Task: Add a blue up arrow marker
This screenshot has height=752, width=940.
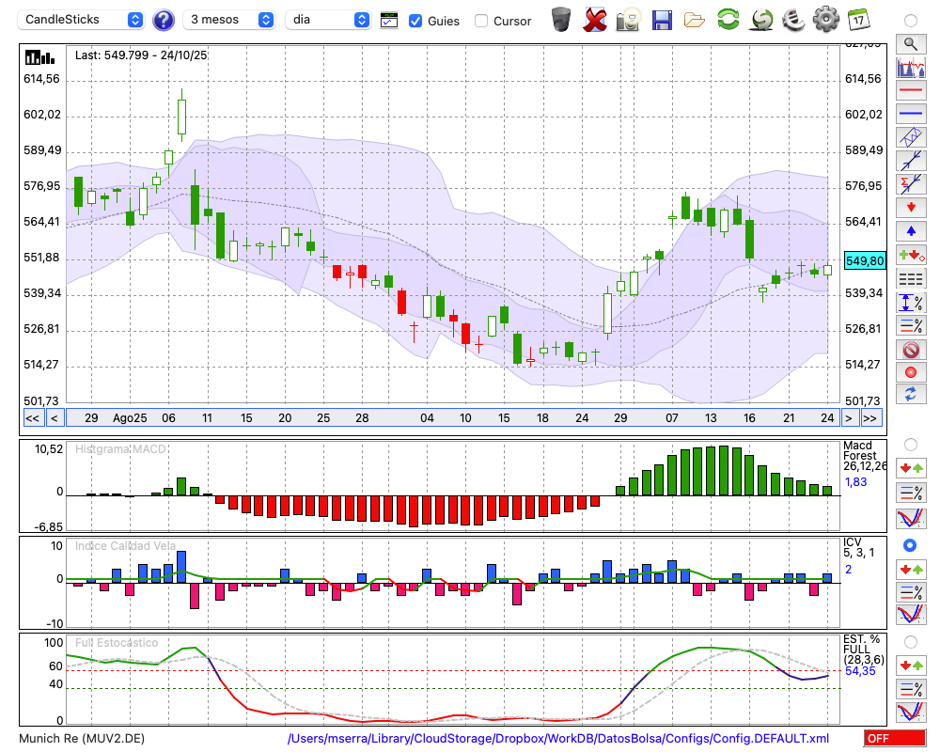Action: (x=910, y=231)
